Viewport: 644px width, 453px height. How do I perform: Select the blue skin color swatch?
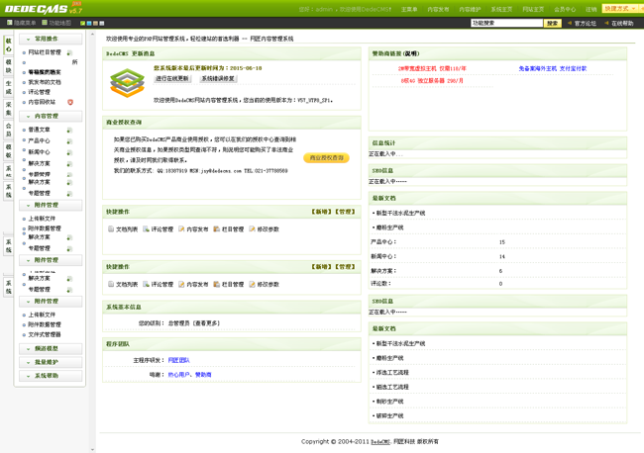[89, 24]
